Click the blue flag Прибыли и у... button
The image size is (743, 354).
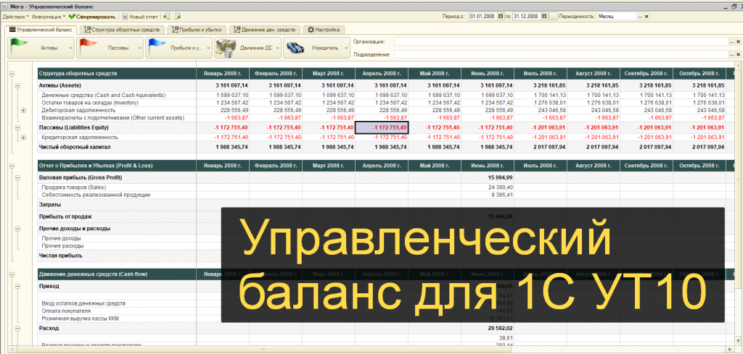[178, 48]
